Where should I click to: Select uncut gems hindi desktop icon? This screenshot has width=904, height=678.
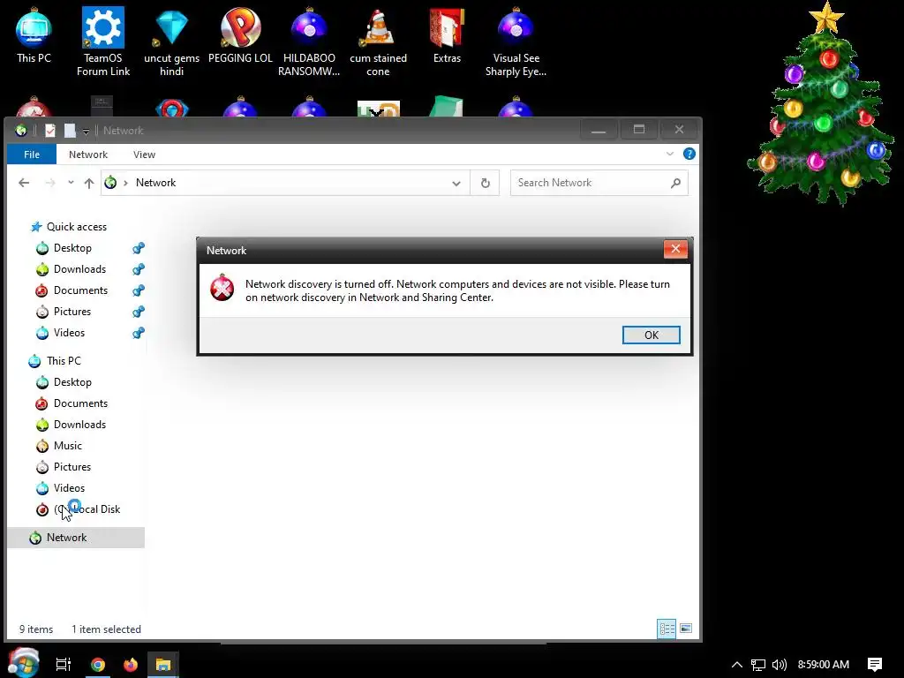[x=172, y=41]
